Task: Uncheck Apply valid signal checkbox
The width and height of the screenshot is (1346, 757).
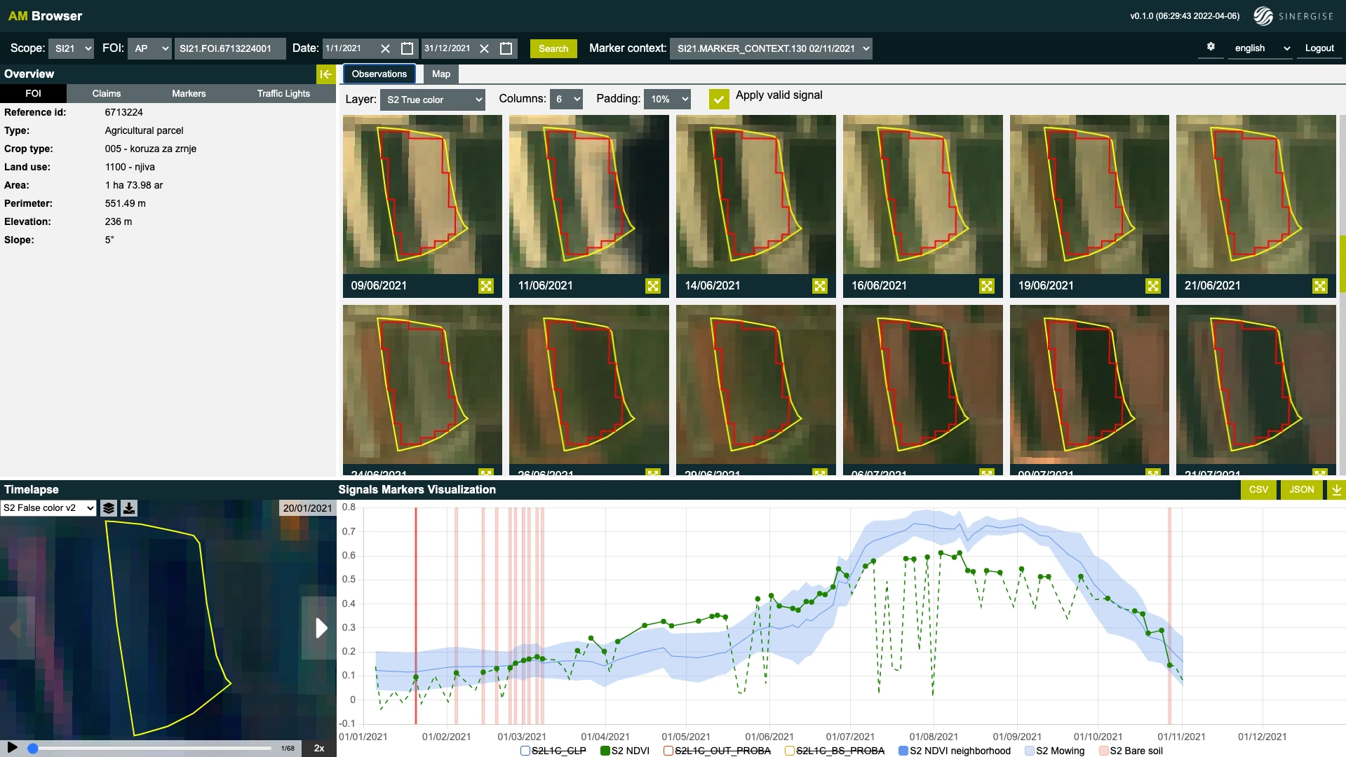Action: click(x=718, y=99)
